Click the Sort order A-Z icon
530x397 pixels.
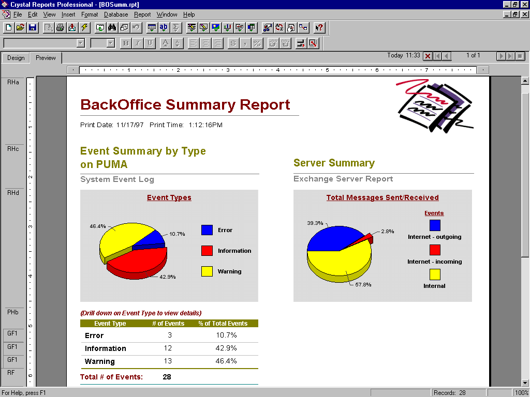[x=279, y=28]
